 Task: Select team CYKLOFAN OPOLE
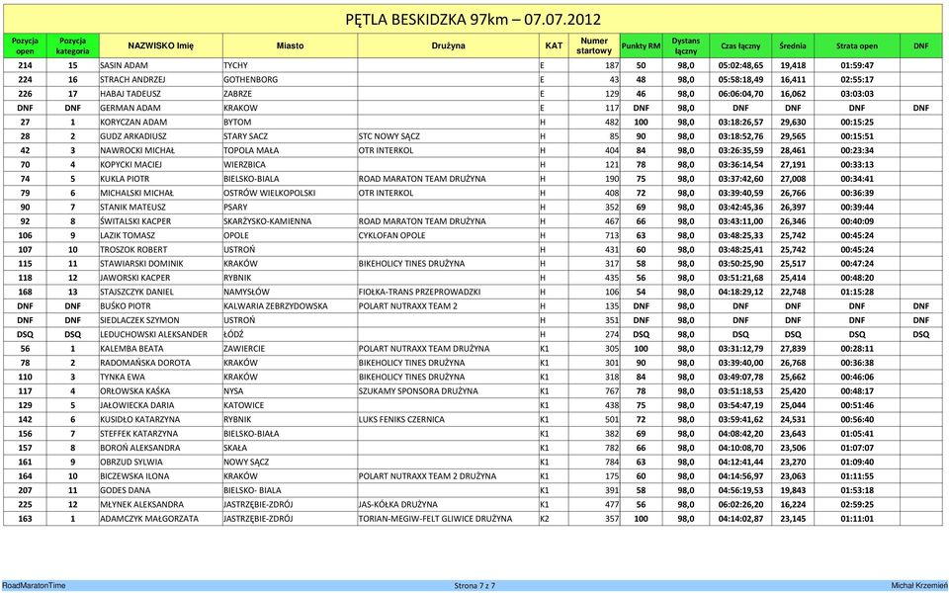[392, 235]
